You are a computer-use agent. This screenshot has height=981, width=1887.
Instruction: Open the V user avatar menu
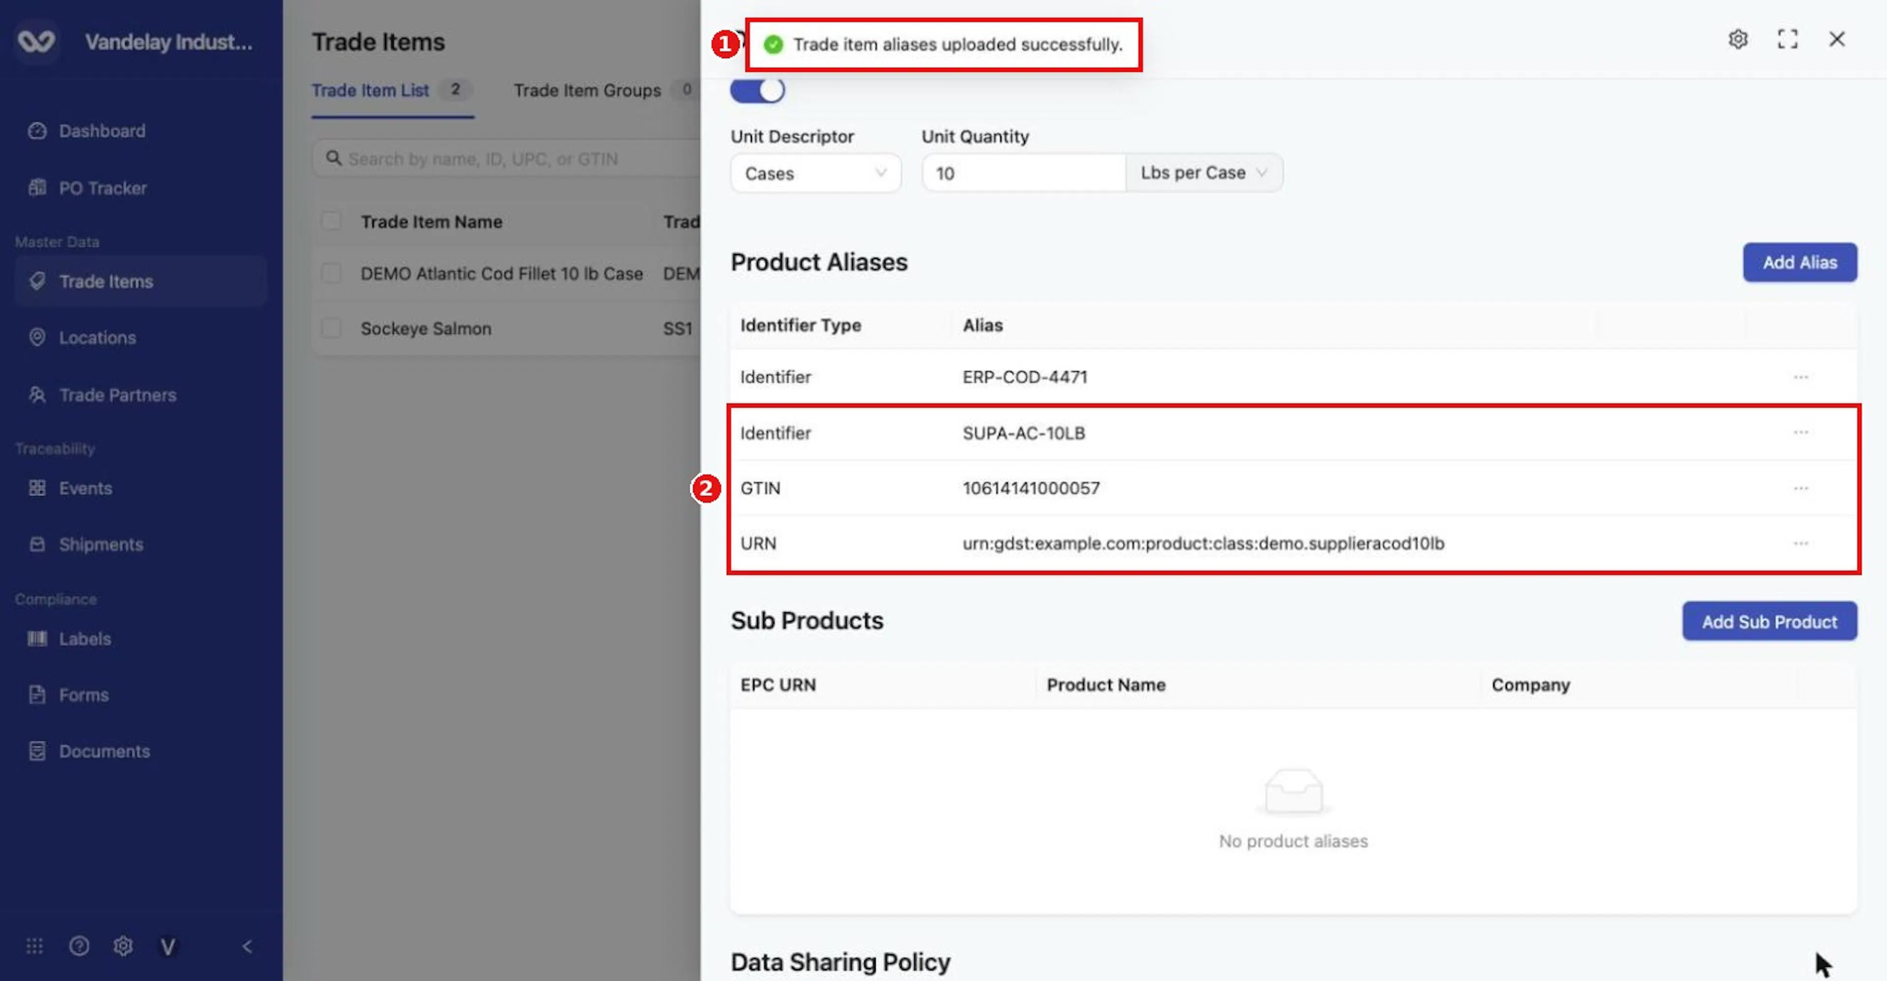coord(168,947)
